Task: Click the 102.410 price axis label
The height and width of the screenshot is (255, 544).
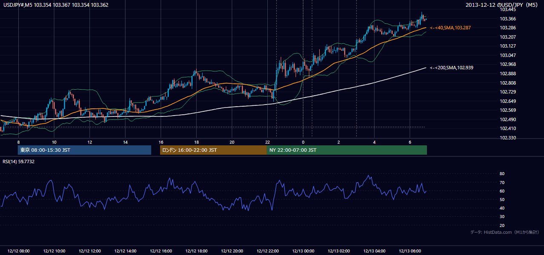Action: pyautogui.click(x=508, y=128)
